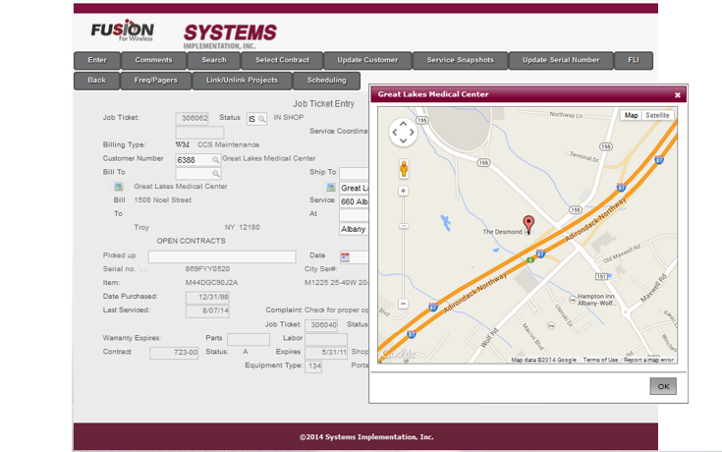
Task: Select the Street View pegman on the map
Action: 404,169
